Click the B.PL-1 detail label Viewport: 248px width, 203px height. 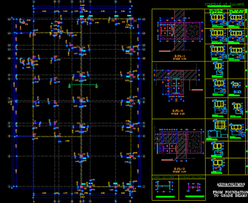click(x=180, y=56)
